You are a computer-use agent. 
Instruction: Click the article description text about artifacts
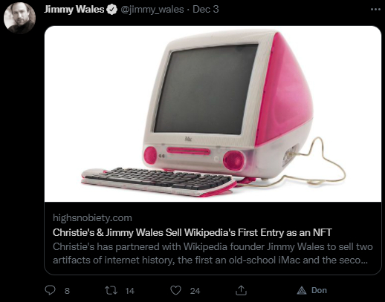[x=213, y=253]
